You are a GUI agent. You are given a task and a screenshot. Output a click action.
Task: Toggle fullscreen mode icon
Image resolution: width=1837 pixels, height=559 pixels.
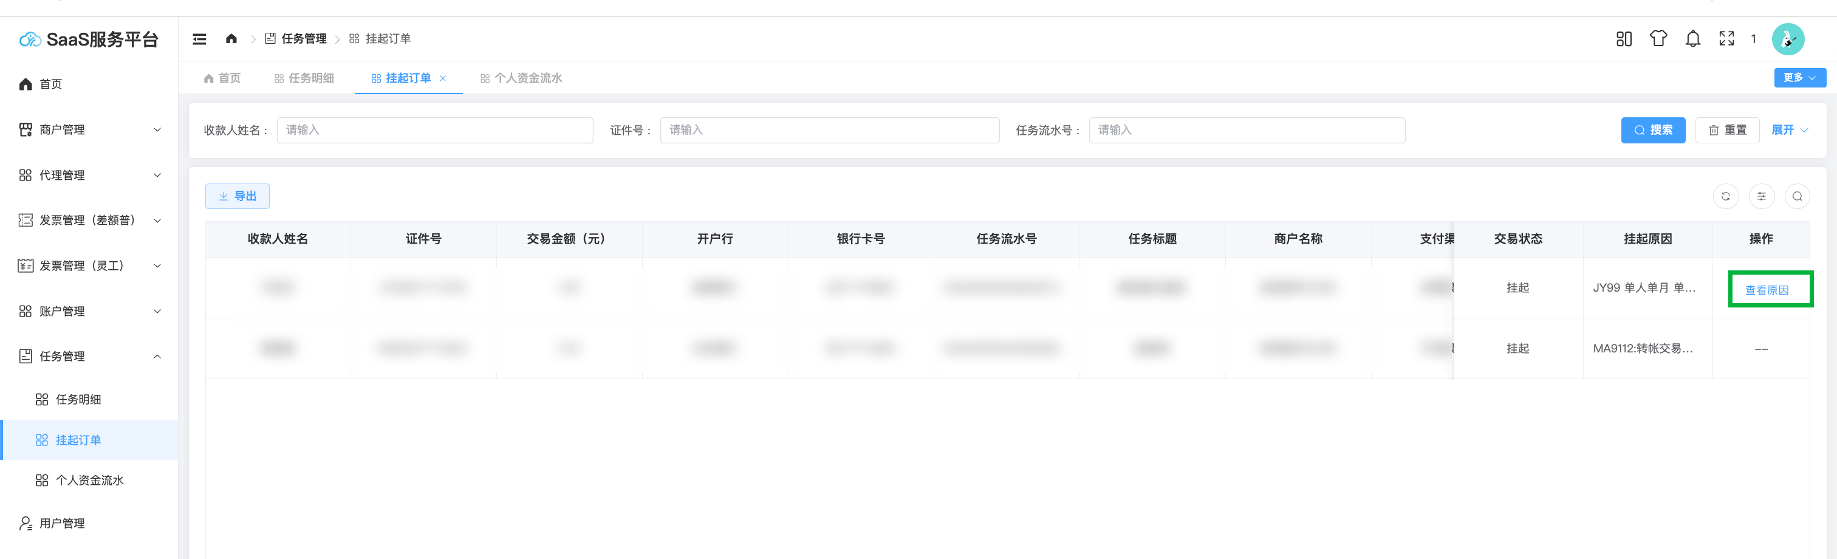point(1726,38)
